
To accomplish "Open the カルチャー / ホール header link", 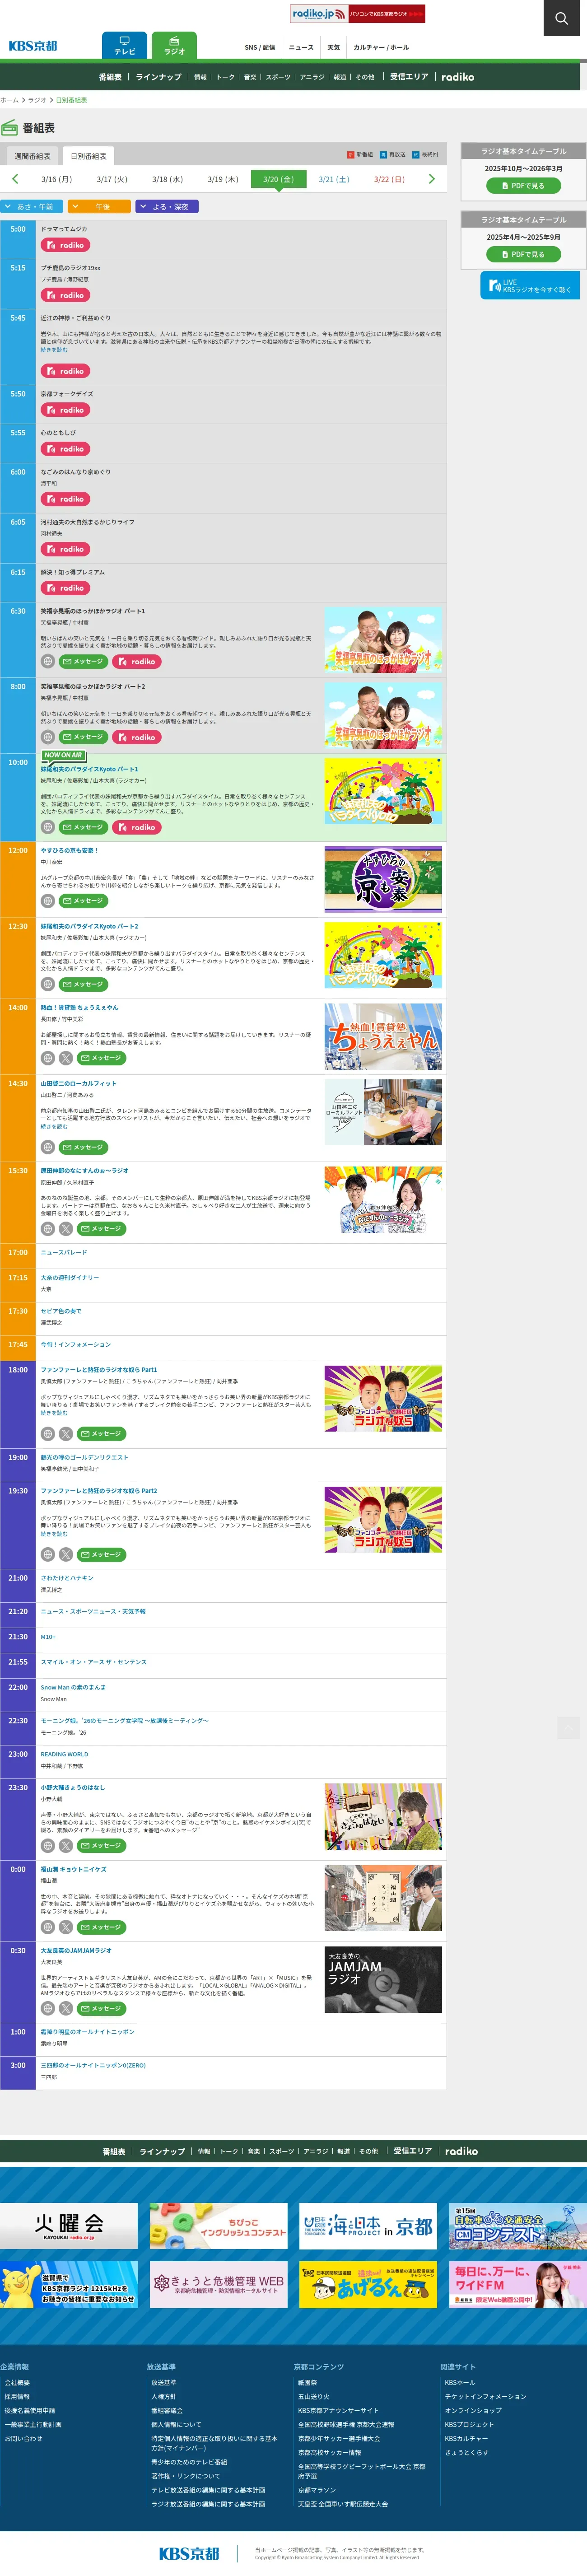I will click(381, 47).
